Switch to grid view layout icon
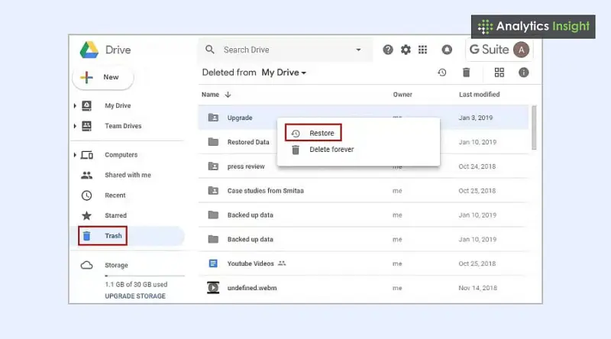This screenshot has height=339, width=611. [x=499, y=73]
